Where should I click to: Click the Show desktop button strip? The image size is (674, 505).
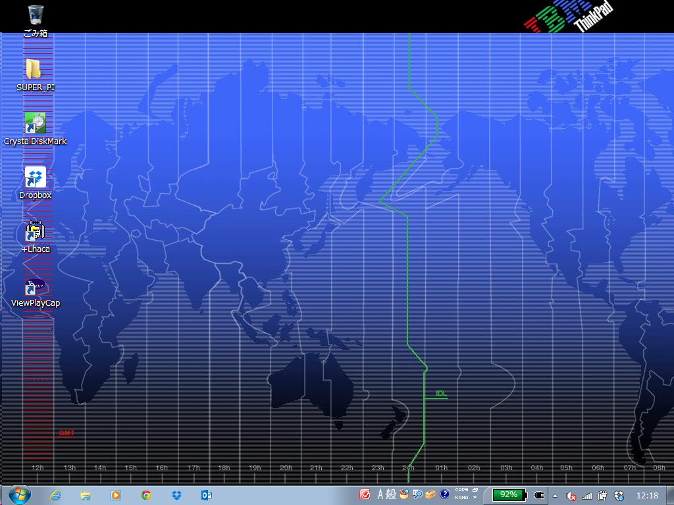(670, 496)
